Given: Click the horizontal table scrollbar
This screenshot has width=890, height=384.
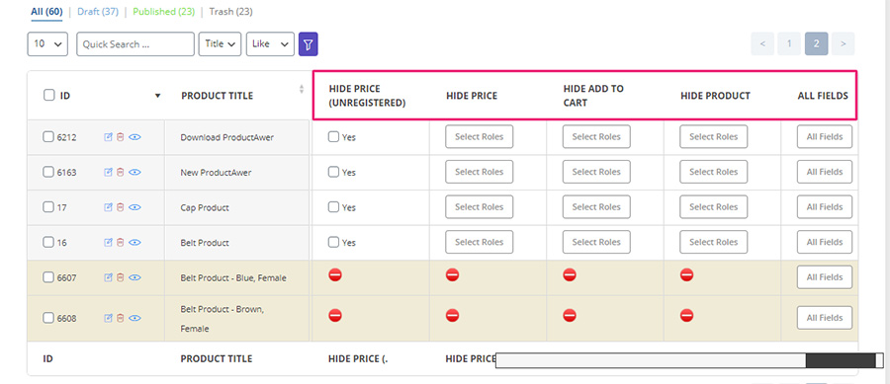Looking at the screenshot, I should point(689,360).
